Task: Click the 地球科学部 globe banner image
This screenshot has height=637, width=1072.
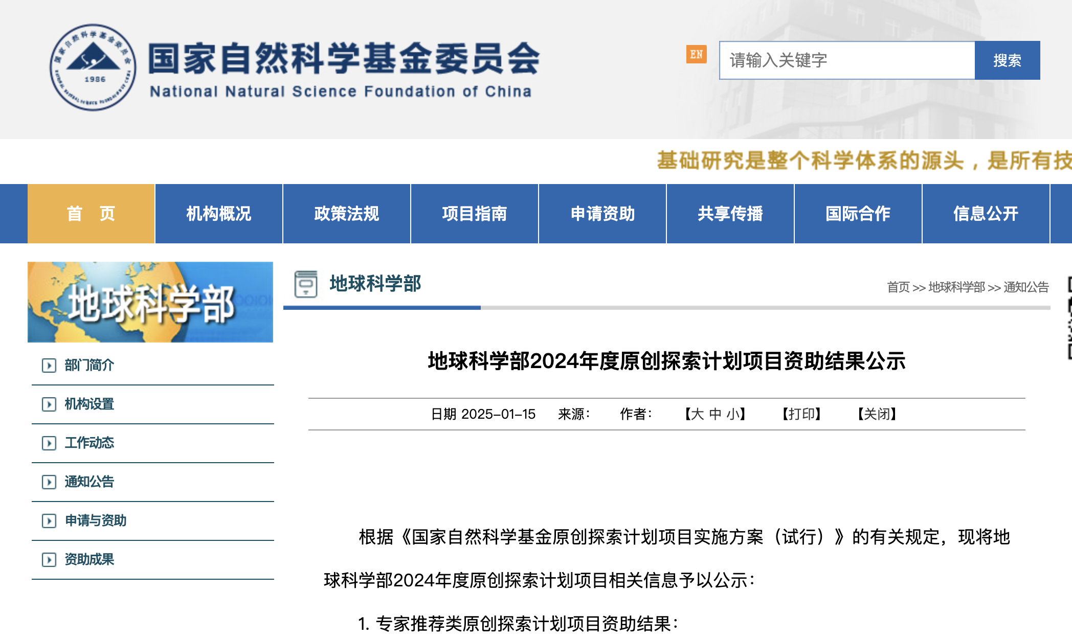Action: 150,302
